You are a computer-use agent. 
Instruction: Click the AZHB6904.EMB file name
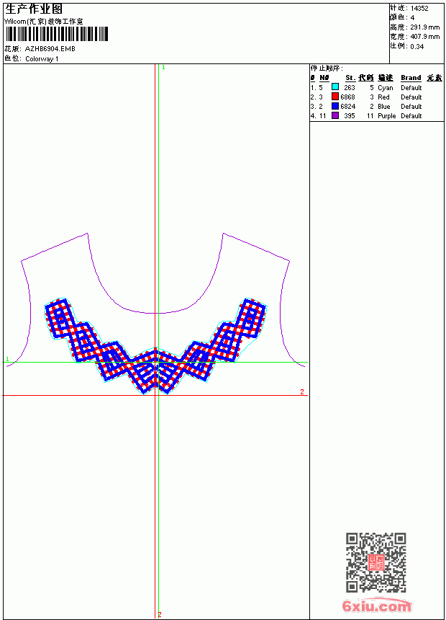[x=50, y=49]
